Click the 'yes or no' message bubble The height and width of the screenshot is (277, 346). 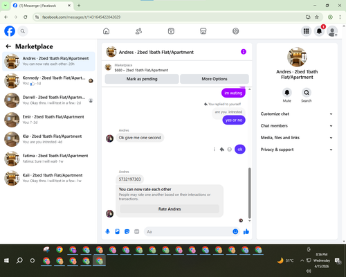[x=234, y=120]
